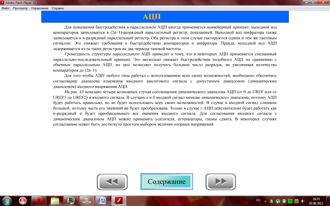Click the АЦП title banner
Image resolution: width=330 pixels, height=206 pixels.
pyautogui.click(x=165, y=17)
